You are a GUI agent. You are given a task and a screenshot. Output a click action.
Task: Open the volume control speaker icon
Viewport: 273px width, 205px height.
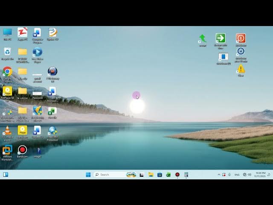coord(250,175)
